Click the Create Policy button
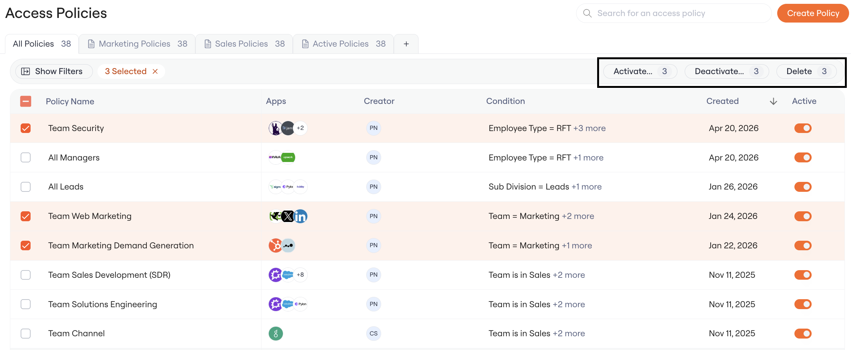The width and height of the screenshot is (851, 350). tap(813, 13)
